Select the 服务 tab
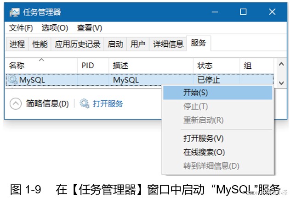Image resolution: width=290 pixels, height=198 pixels. [198, 43]
